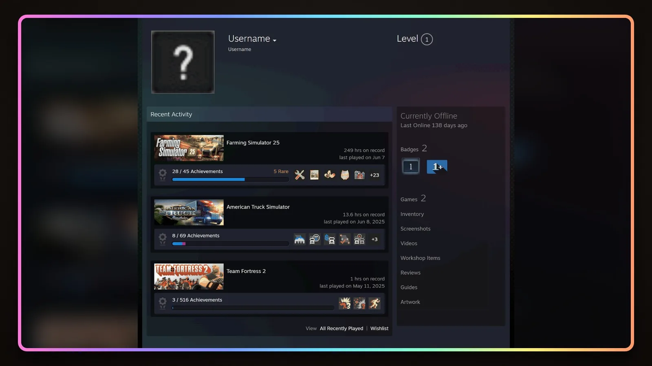
Task: Click the Level 1 circle badge
Action: pyautogui.click(x=427, y=39)
